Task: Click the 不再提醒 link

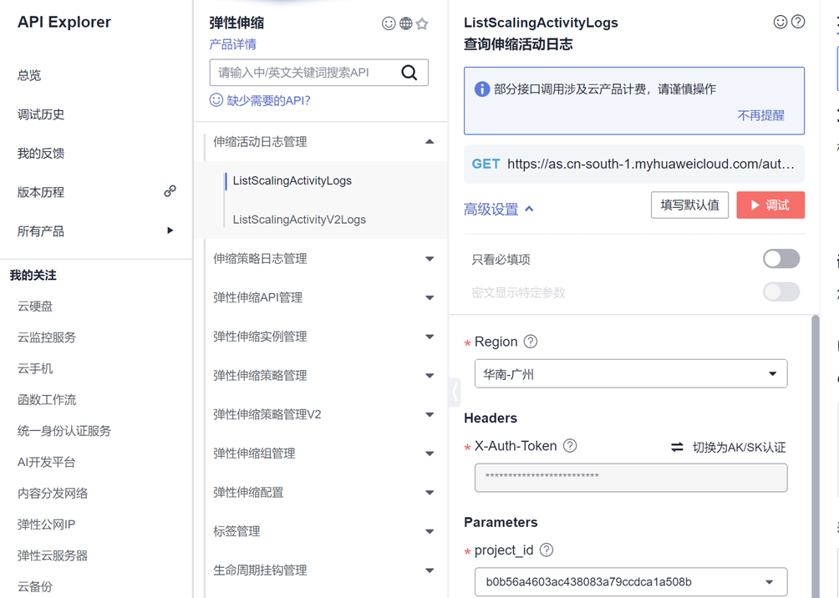Action: tap(761, 115)
